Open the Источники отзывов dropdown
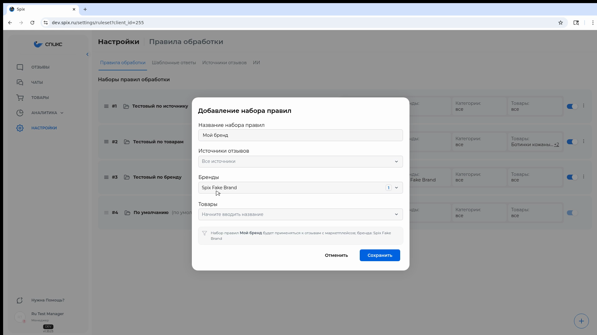 pyautogui.click(x=300, y=162)
